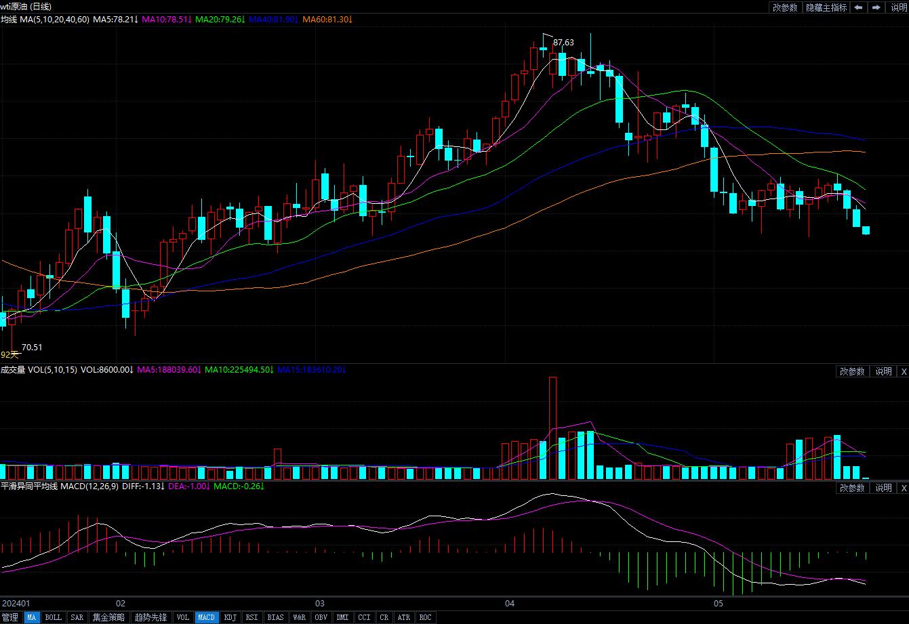Open 说明 in the MACD panel

(x=883, y=488)
